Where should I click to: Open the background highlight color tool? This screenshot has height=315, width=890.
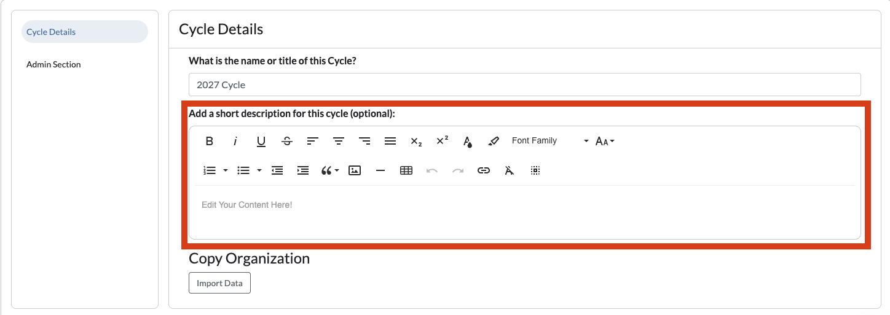tap(494, 141)
